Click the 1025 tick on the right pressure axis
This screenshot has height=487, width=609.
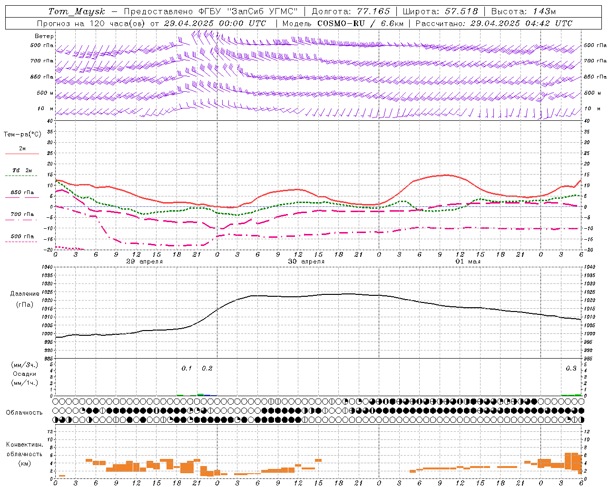pyautogui.click(x=589, y=292)
